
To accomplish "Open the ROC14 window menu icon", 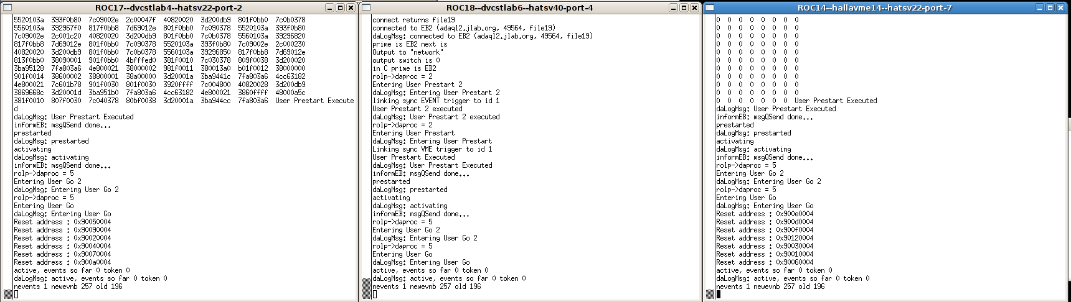I will (710, 7).
